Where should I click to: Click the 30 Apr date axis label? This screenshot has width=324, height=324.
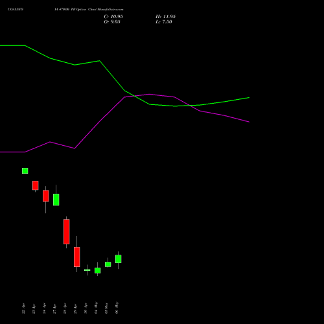[86, 308]
